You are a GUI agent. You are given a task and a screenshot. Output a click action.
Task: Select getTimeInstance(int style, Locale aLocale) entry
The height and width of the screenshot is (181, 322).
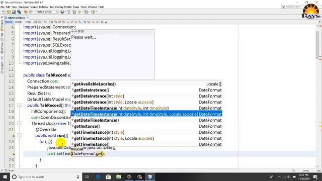click(146, 138)
